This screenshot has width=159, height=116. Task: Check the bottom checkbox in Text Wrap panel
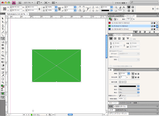(x=111, y=66)
